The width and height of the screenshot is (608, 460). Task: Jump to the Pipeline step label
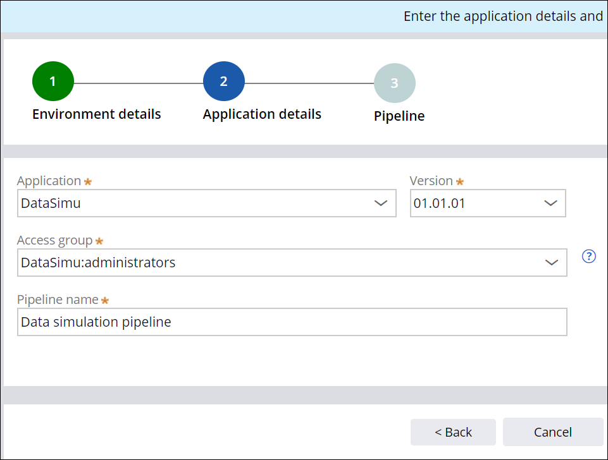[x=399, y=116]
